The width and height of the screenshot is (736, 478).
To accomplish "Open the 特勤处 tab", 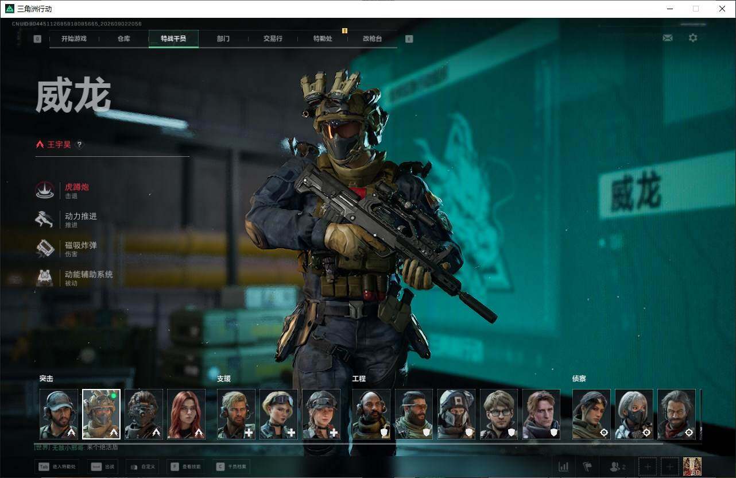I will pyautogui.click(x=323, y=38).
